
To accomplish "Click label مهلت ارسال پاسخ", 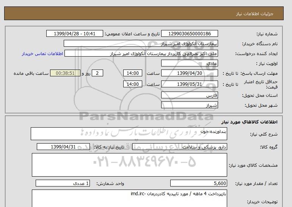I will [259, 73].
